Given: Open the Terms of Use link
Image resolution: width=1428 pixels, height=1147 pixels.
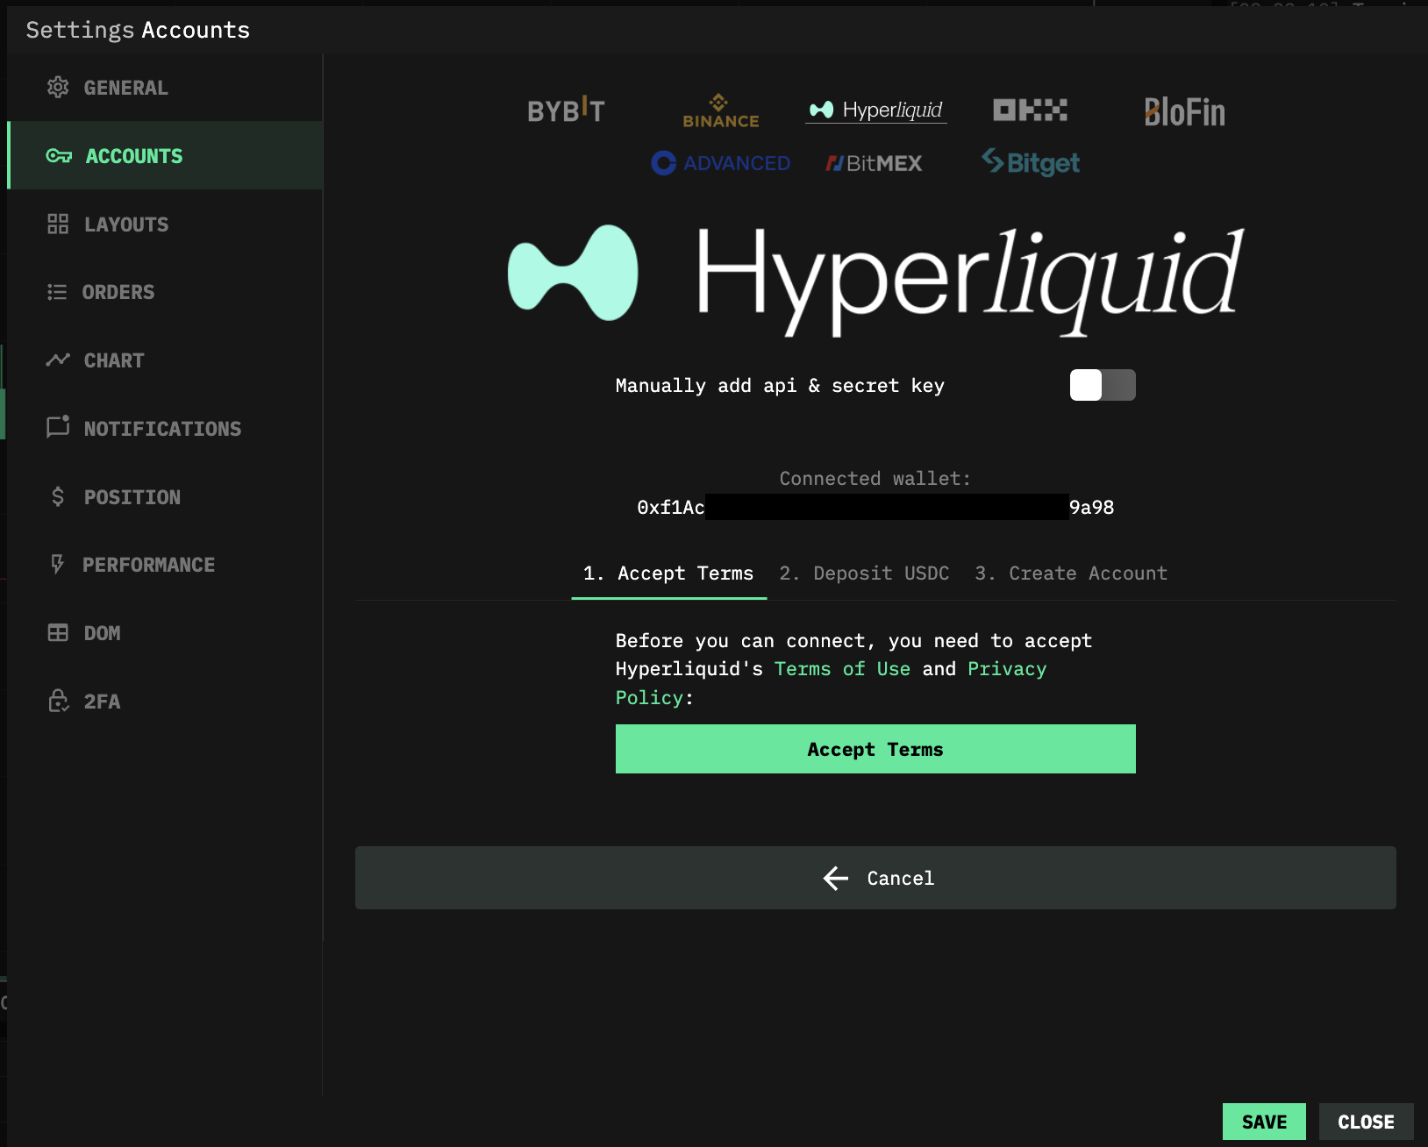Looking at the screenshot, I should pos(842,669).
